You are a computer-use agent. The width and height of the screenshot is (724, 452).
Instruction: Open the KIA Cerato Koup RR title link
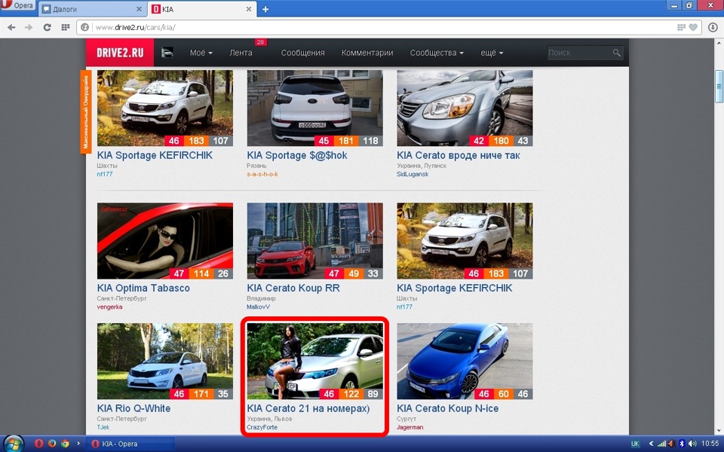(x=293, y=289)
